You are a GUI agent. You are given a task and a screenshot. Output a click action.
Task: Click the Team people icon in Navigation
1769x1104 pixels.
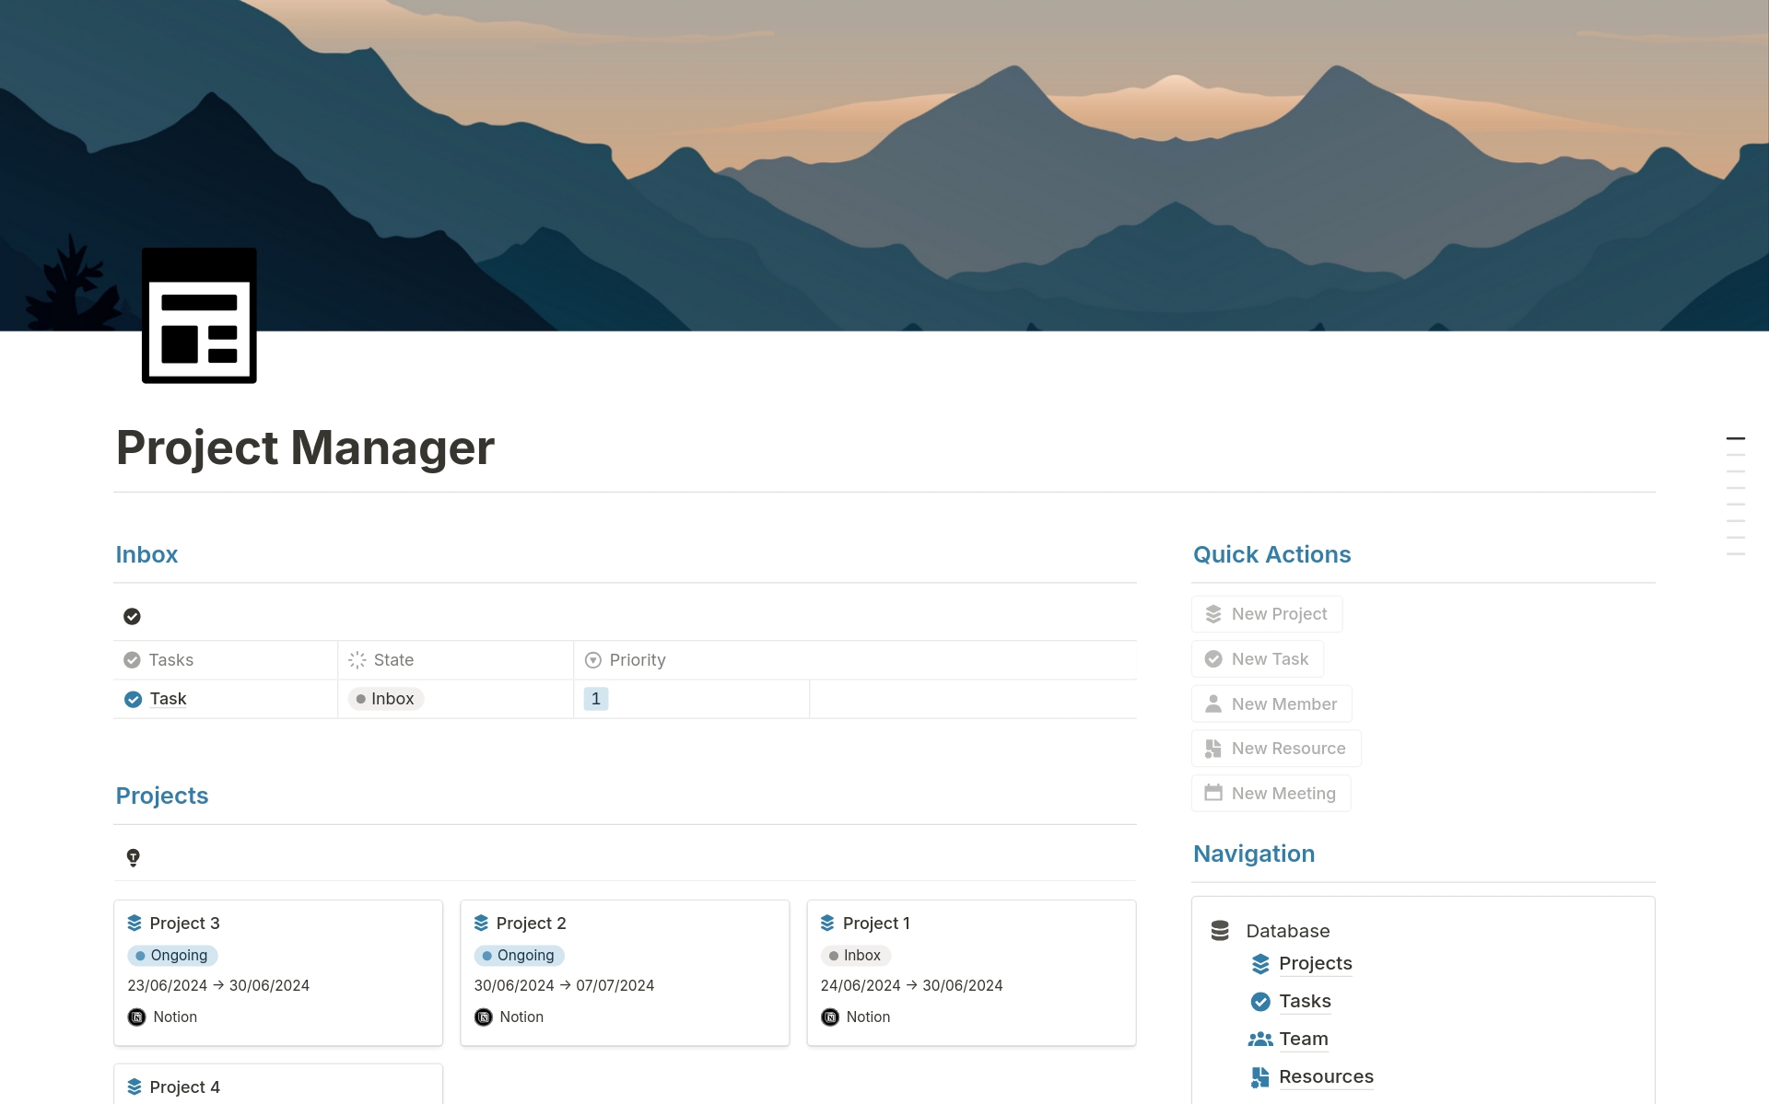point(1259,1039)
